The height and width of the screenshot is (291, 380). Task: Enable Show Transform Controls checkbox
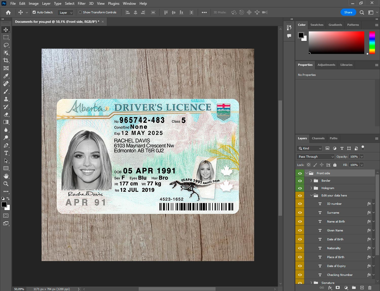(80, 12)
